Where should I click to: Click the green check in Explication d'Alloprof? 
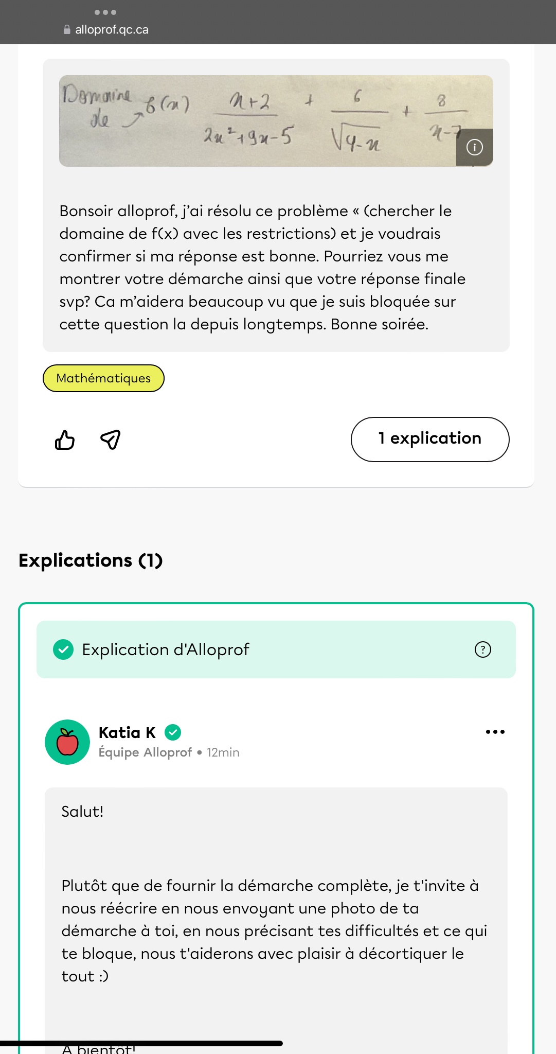coord(63,649)
